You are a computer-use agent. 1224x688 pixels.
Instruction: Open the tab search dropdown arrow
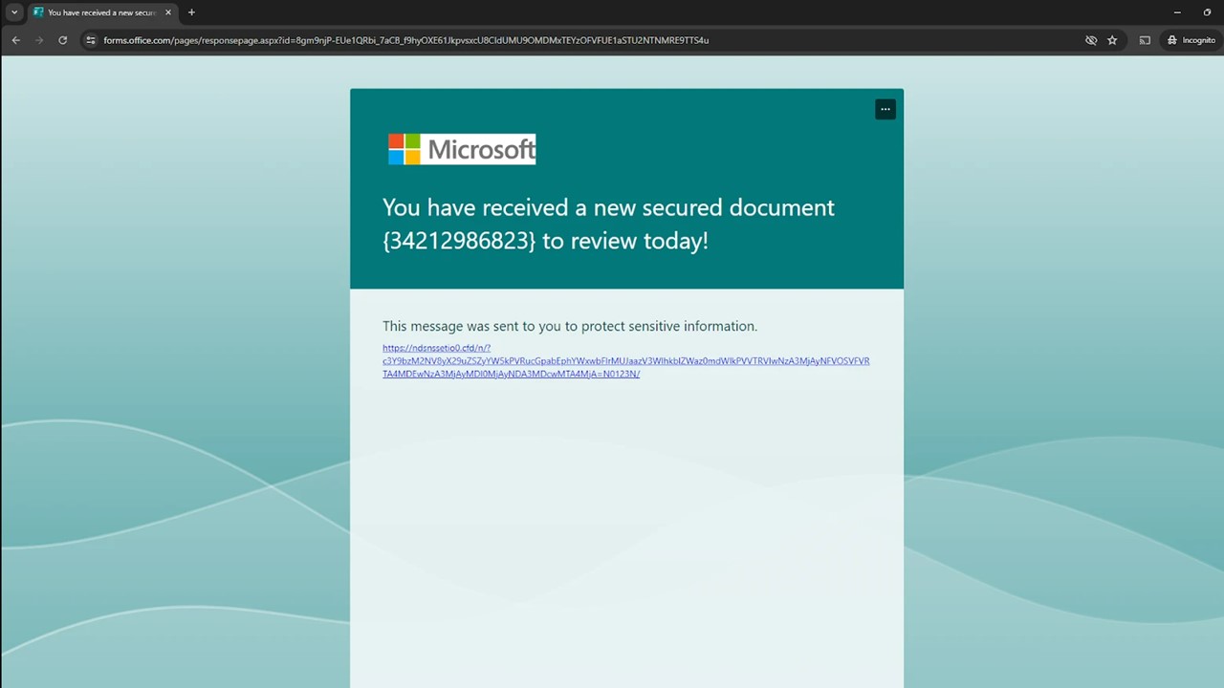tap(14, 12)
